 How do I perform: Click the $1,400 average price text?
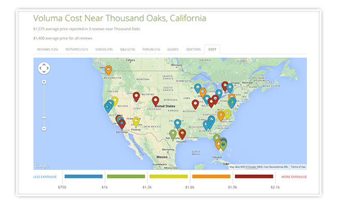(63, 38)
